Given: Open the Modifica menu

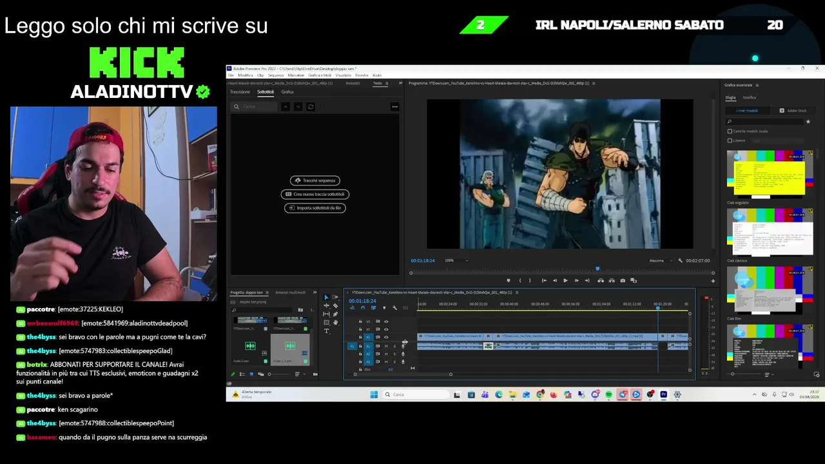Looking at the screenshot, I should click(x=246, y=75).
